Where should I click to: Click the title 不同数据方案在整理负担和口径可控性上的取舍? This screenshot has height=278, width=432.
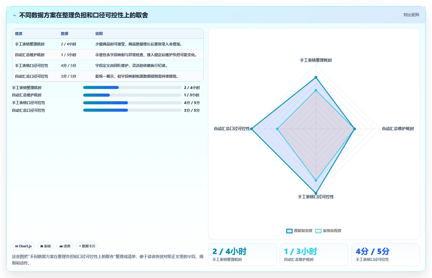pyautogui.click(x=83, y=15)
